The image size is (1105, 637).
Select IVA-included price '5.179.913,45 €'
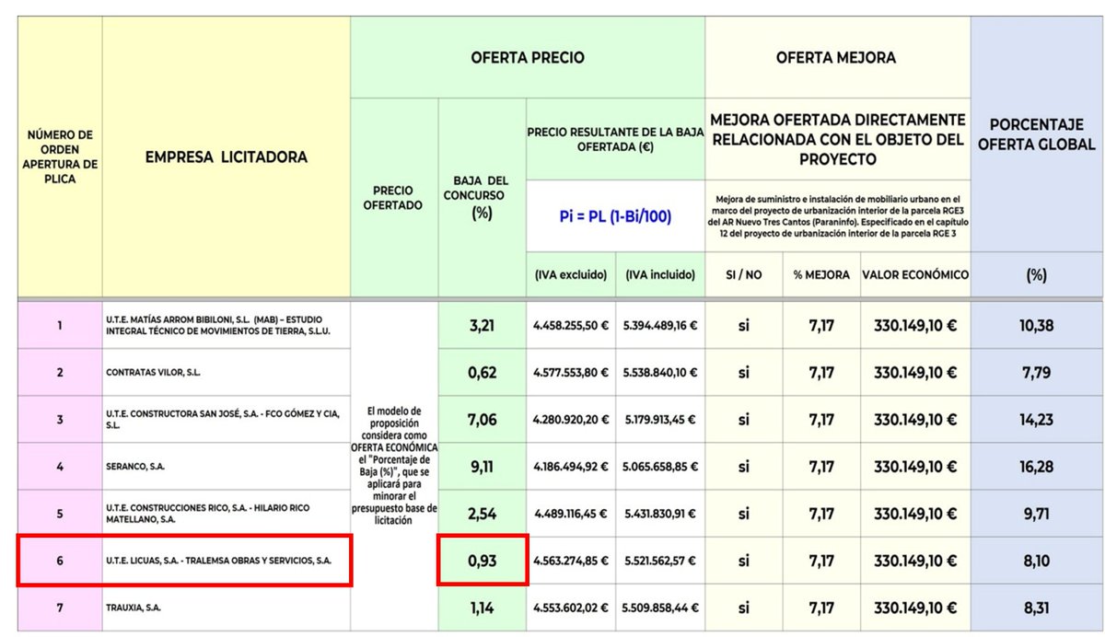point(661,420)
